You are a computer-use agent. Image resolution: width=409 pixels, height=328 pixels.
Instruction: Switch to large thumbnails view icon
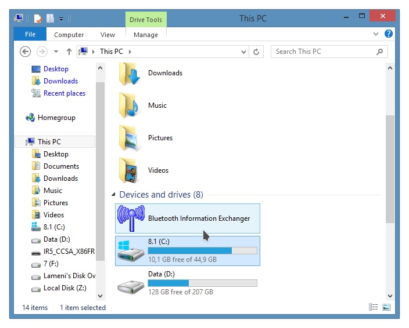(x=386, y=307)
